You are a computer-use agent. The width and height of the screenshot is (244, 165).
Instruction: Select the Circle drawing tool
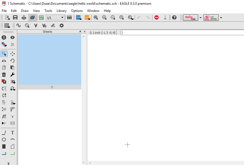4,139
